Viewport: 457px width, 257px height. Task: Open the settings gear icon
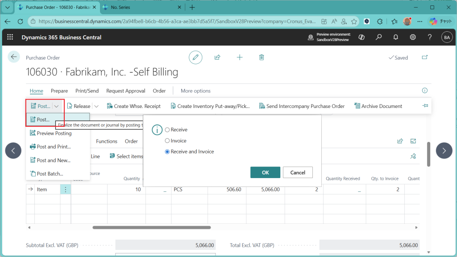coord(413,37)
